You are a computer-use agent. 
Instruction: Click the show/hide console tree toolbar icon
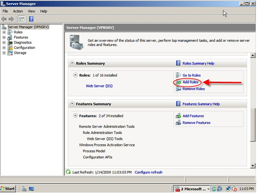pyautogui.click(x=21, y=19)
